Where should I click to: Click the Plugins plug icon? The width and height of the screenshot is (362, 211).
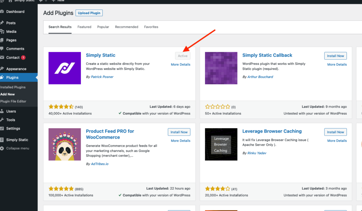[2, 77]
